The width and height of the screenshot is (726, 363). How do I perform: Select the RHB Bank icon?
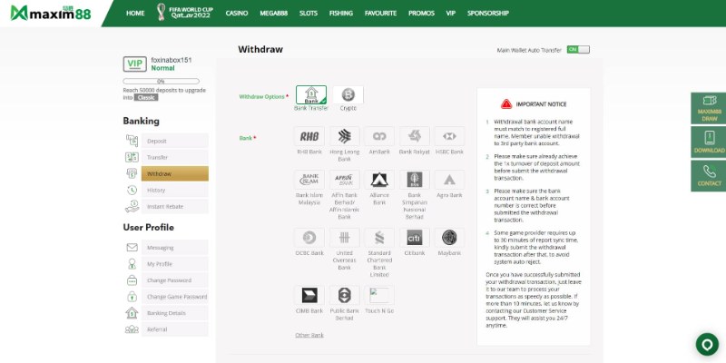(309, 136)
